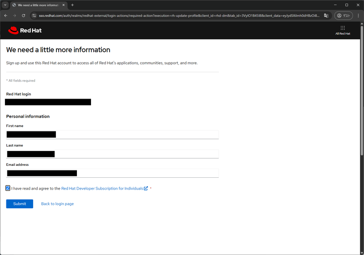This screenshot has width=364, height=255.
Task: Open site information icon in address bar
Action: tap(34, 15)
